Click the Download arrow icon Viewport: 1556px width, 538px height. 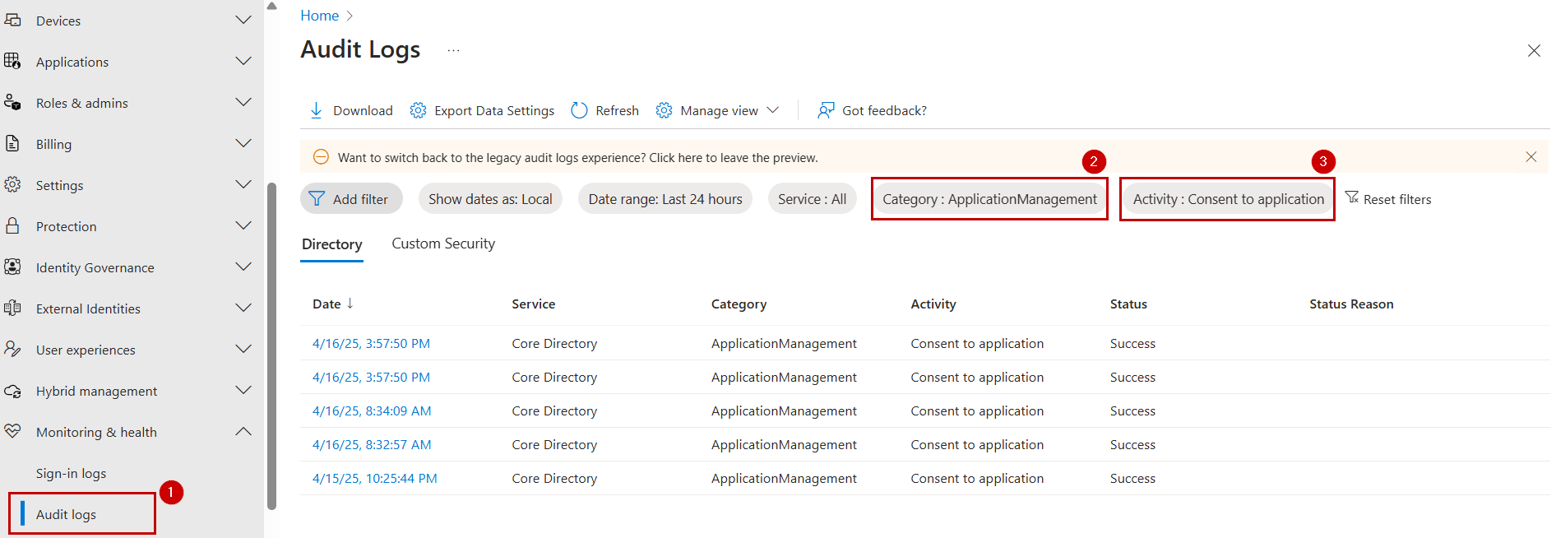[316, 110]
